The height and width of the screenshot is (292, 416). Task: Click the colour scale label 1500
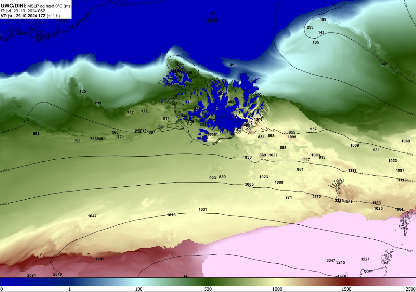pyautogui.click(x=346, y=289)
